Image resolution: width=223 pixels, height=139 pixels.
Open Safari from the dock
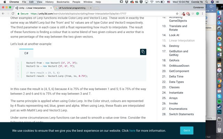click(x=219, y=34)
